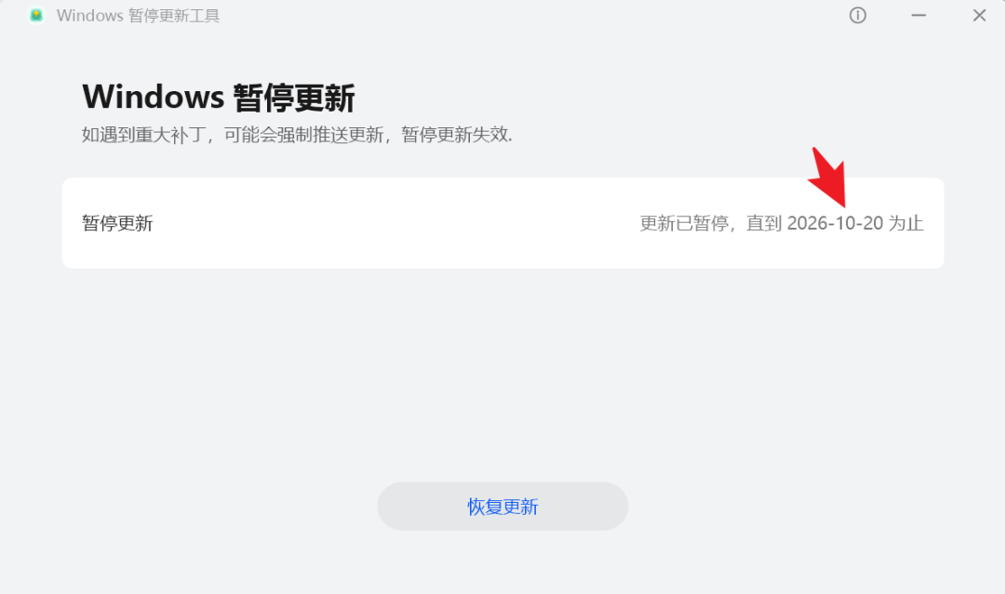Click the 为止 text after the date

[905, 223]
